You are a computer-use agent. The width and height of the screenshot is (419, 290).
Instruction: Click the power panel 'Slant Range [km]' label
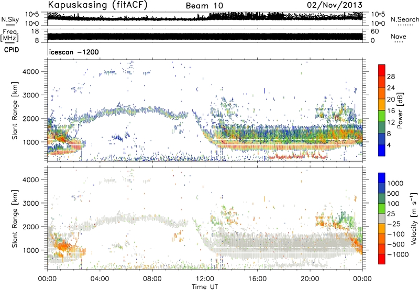pos(15,110)
